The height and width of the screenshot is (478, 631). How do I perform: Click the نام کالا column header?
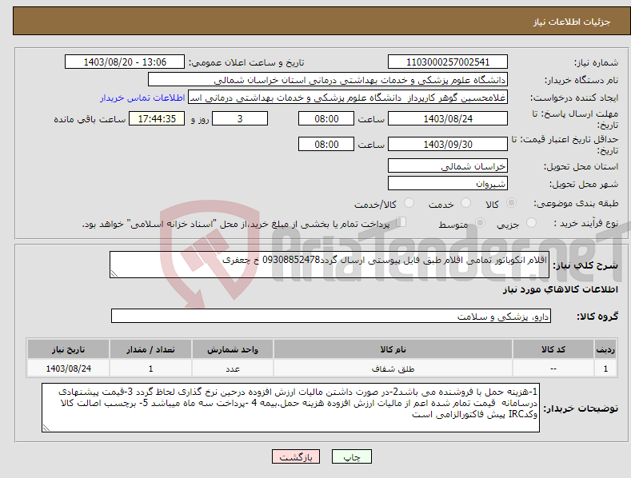tap(393, 349)
